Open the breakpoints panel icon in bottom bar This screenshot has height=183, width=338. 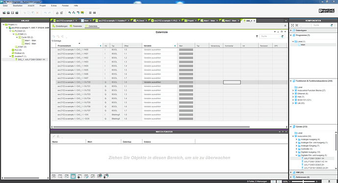pyautogui.click(x=79, y=176)
